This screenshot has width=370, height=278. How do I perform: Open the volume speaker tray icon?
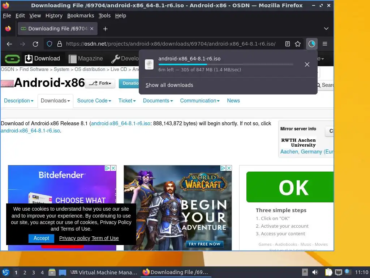(x=315, y=272)
